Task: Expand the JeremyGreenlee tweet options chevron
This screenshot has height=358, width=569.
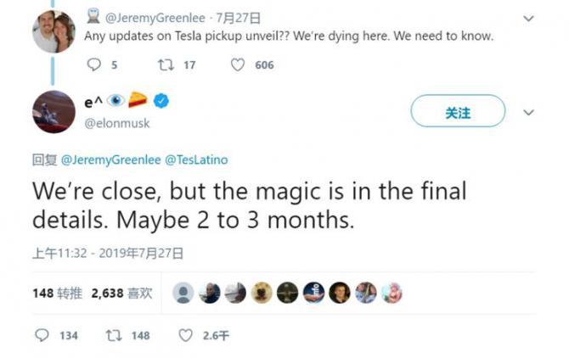Action: (x=528, y=19)
